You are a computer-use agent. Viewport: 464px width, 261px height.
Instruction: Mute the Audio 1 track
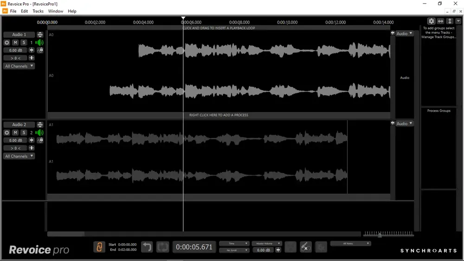(15, 43)
